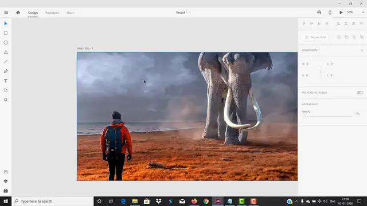Select the Web 1920 – 1 artboard title

[x=85, y=48]
